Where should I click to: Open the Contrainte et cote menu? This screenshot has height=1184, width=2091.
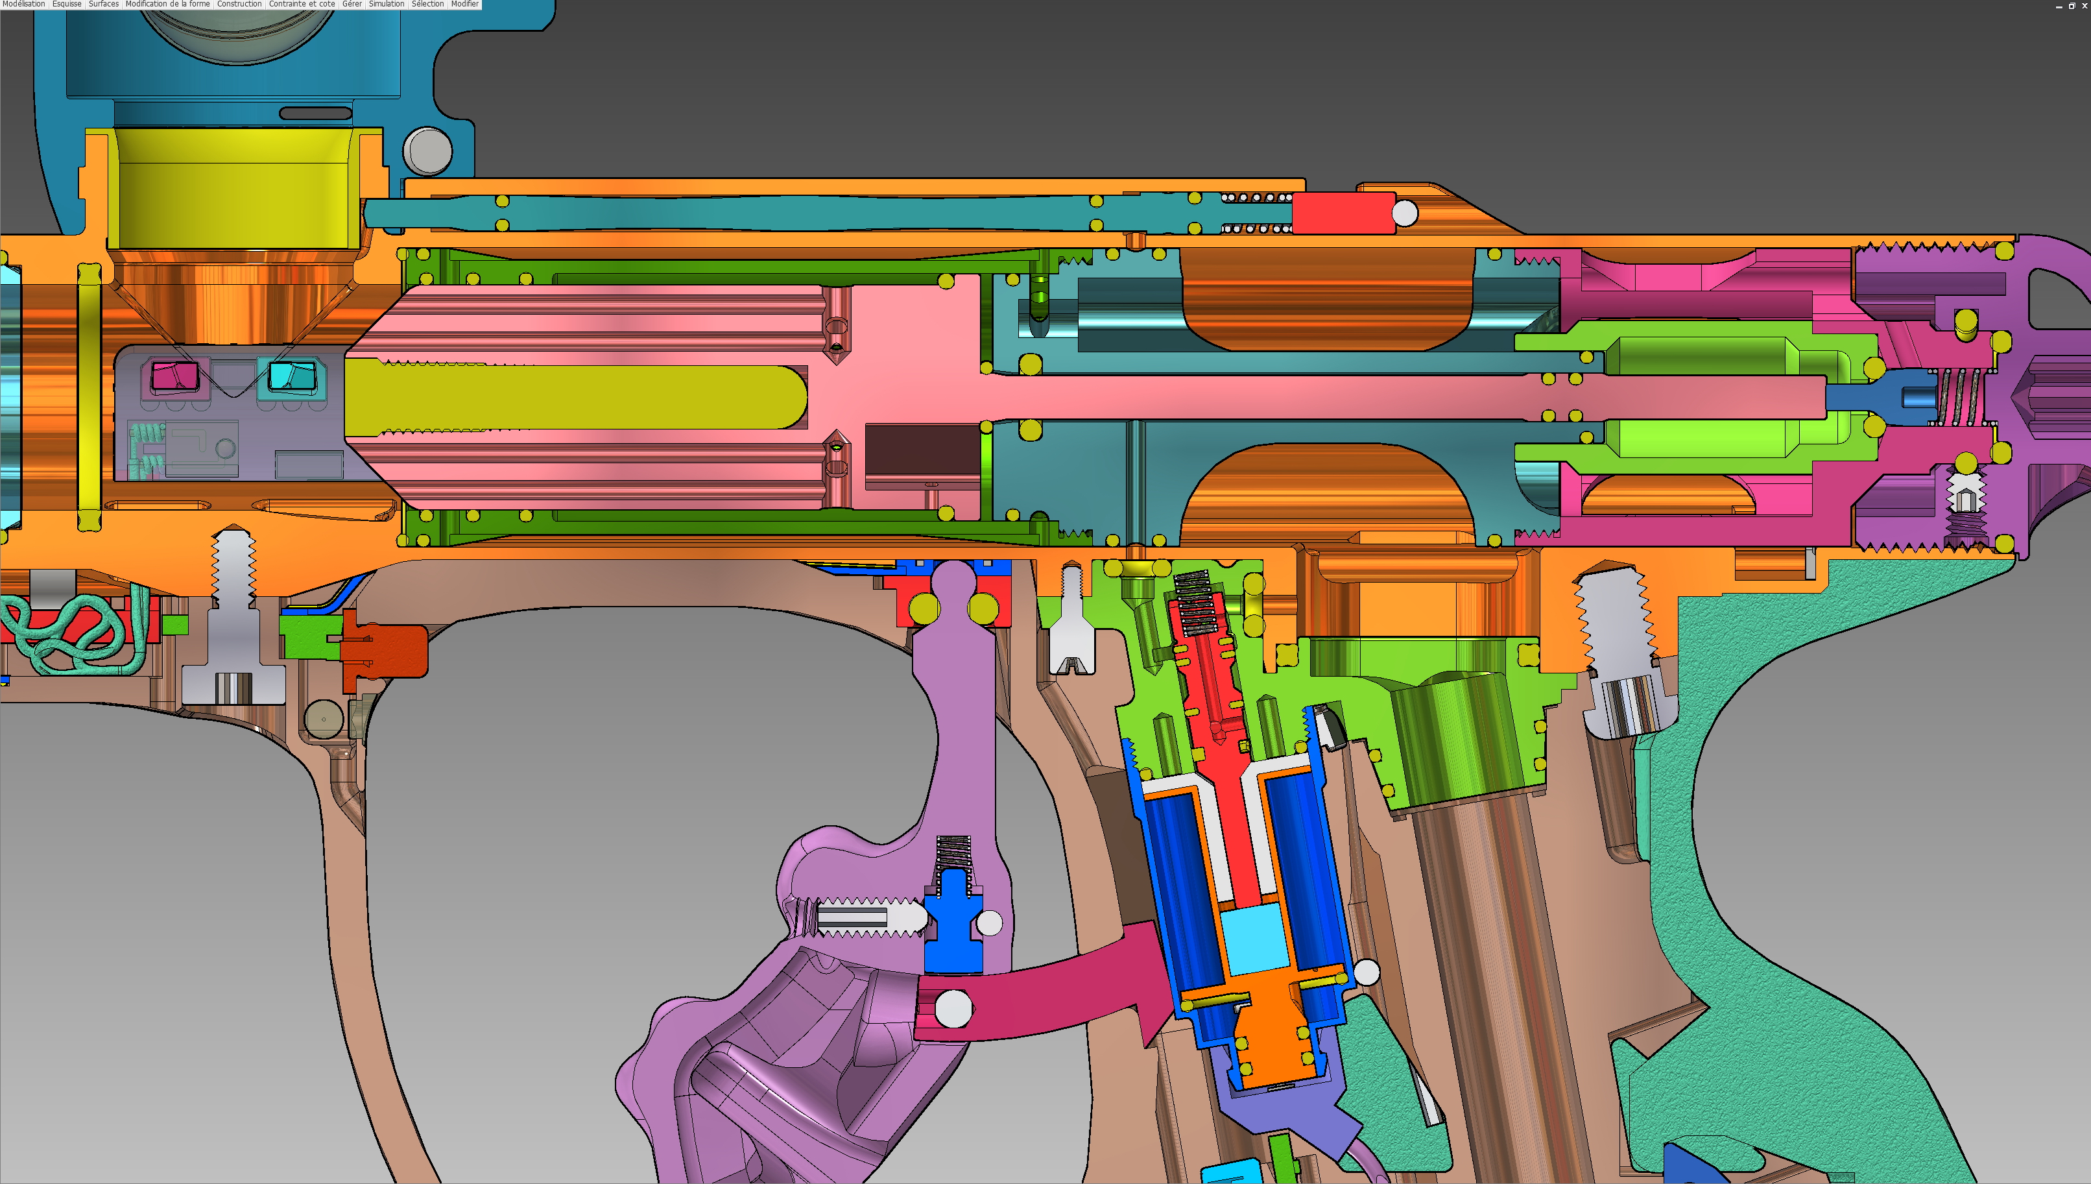click(302, 4)
